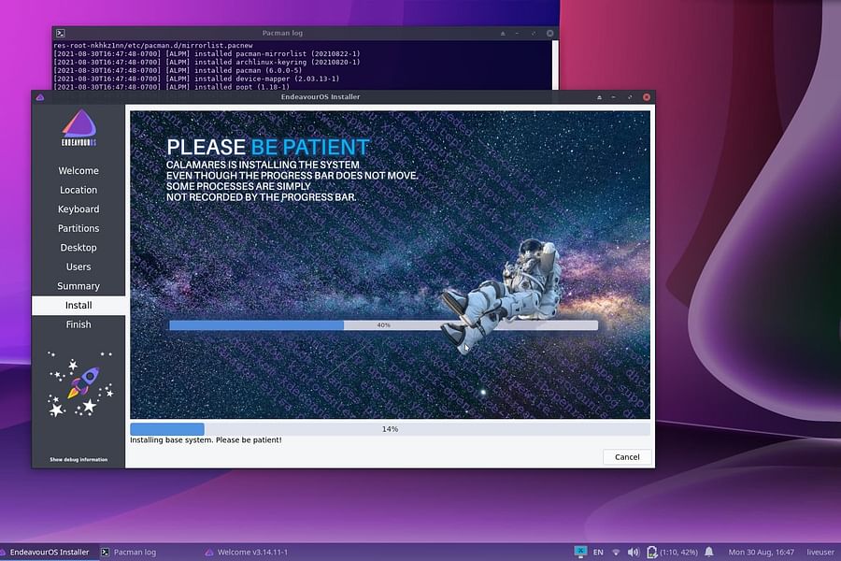Open the network tray icon
The width and height of the screenshot is (841, 561).
tap(616, 552)
